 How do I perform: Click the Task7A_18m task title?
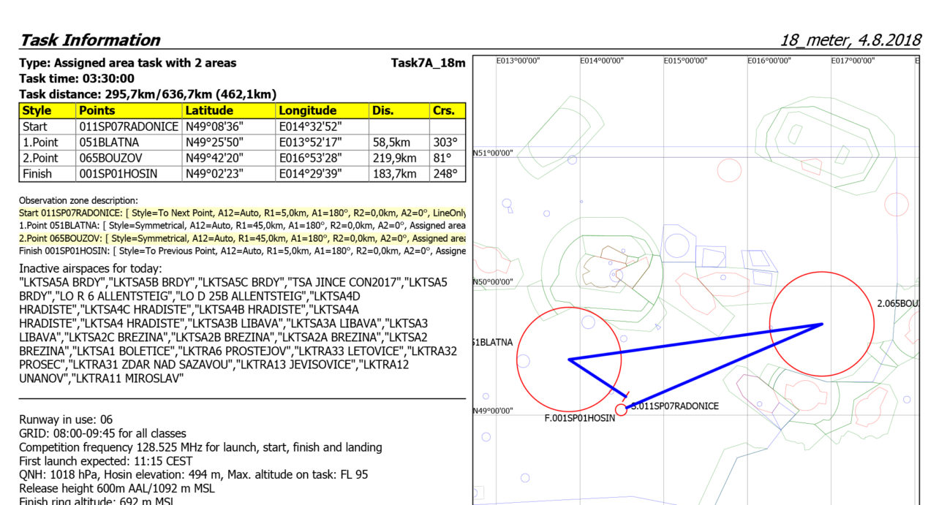428,63
